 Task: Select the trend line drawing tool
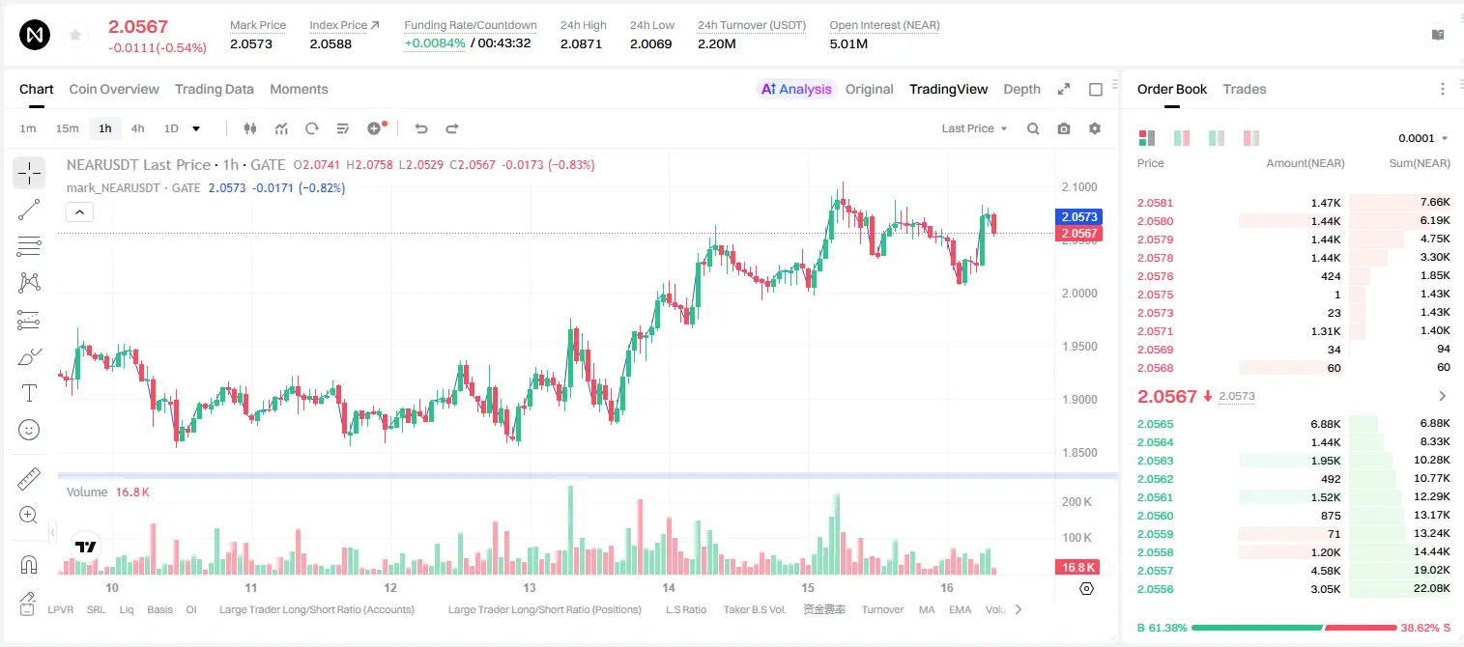pyautogui.click(x=29, y=210)
